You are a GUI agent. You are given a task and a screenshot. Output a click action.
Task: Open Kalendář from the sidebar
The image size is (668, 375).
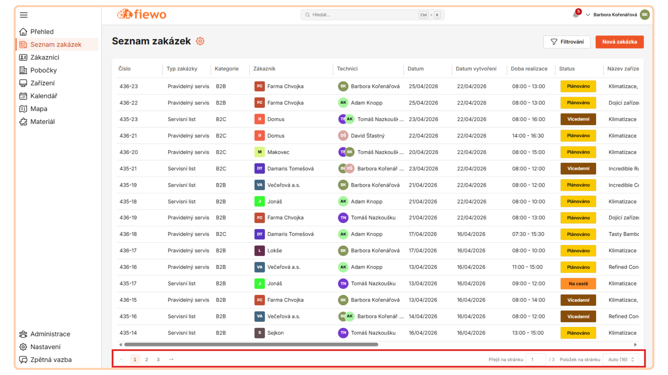43,96
